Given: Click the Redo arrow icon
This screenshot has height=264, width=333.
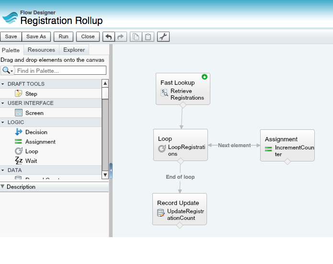Looking at the screenshot, I should click(121, 37).
